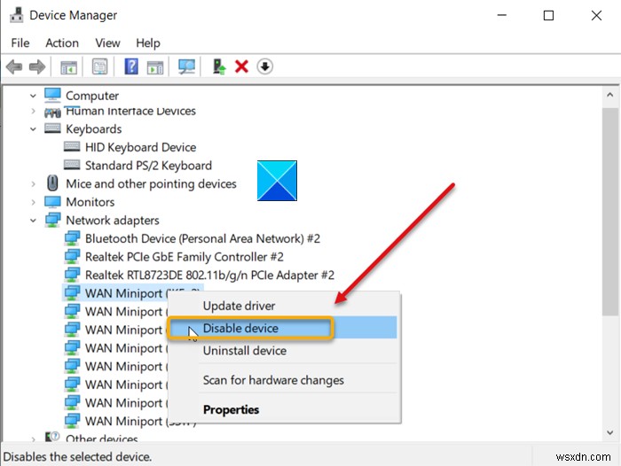Toggle the action pane toolbar icon
The image size is (621, 466).
coord(155,66)
